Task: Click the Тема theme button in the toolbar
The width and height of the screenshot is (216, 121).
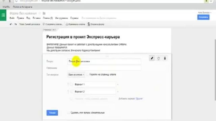Action: tap(30, 24)
